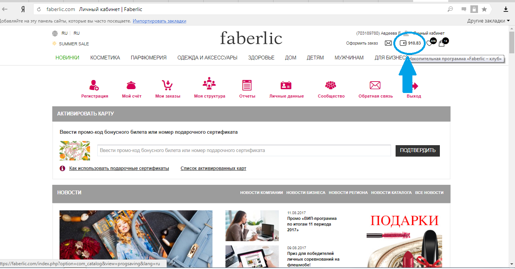515x269 pixels.
Task: Open Моя структура people icon
Action: [209, 84]
